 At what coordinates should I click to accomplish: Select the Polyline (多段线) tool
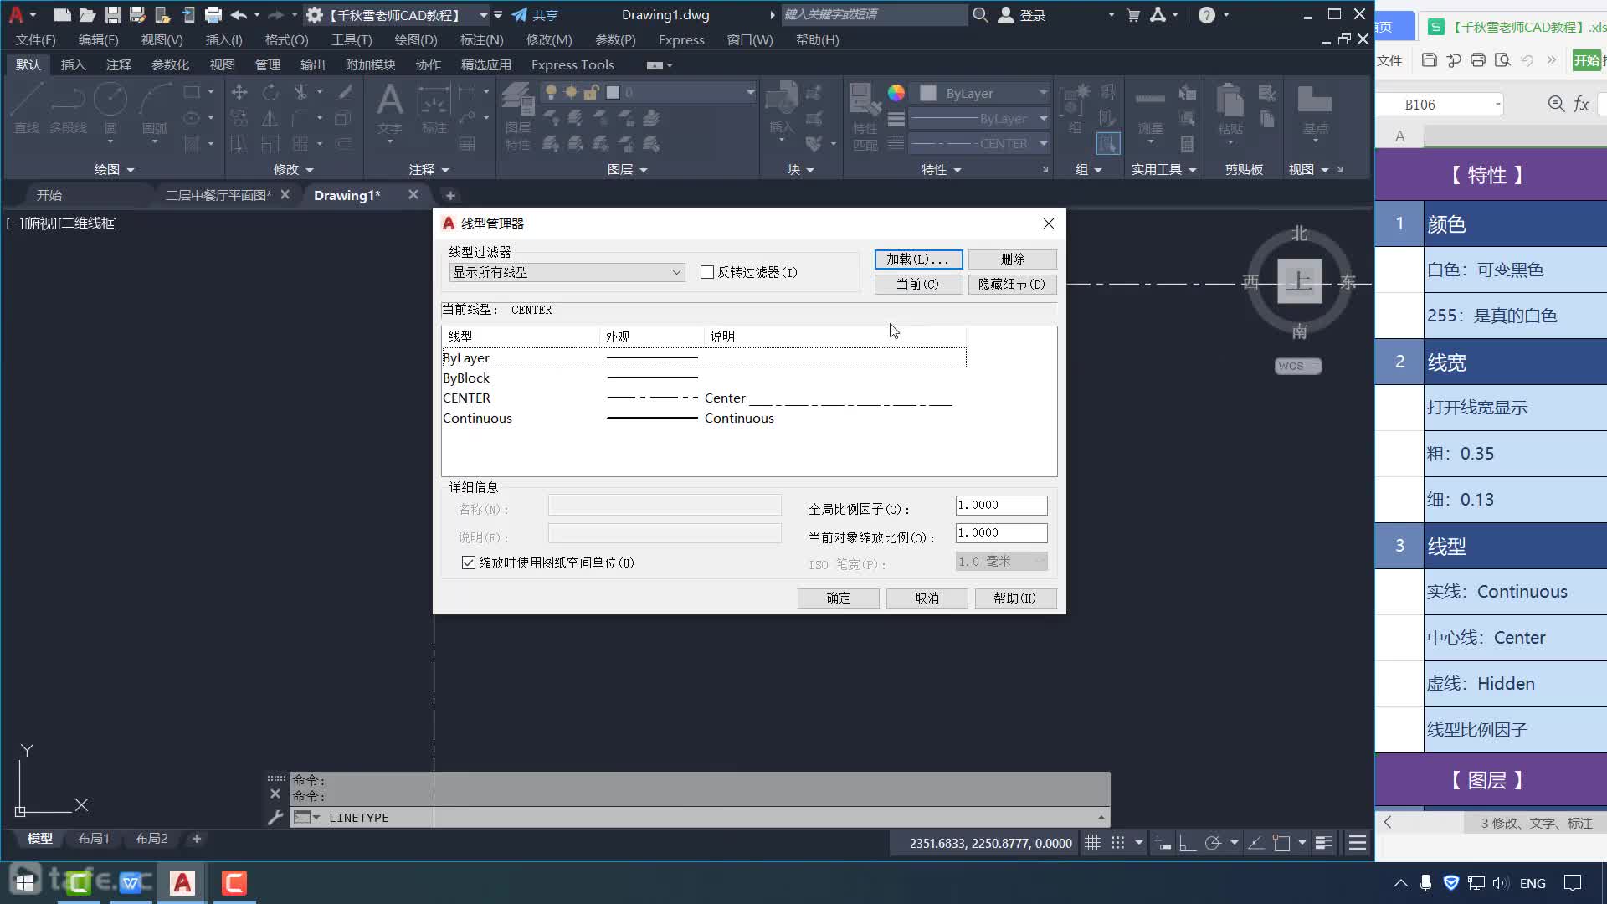[x=68, y=109]
